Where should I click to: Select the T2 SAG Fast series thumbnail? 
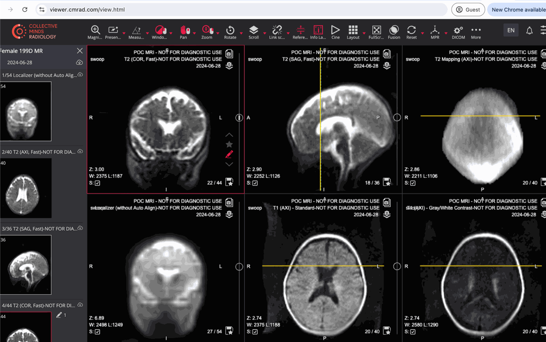click(26, 265)
